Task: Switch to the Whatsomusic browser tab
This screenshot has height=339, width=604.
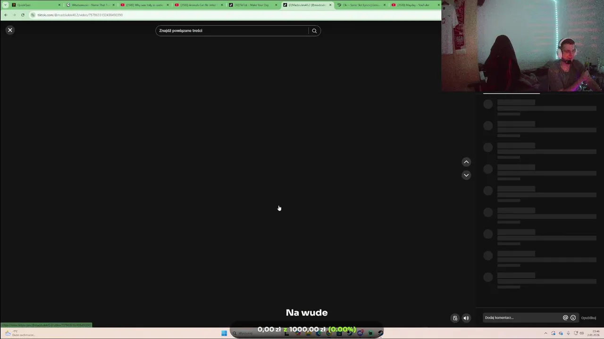Action: click(x=90, y=5)
